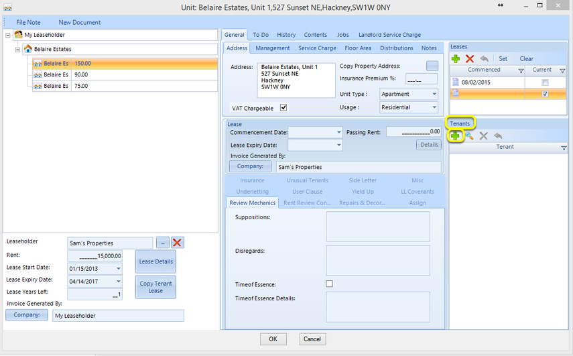573x356 pixels.
Task: Click Company button beside My Leaseholder
Action: pos(27,314)
